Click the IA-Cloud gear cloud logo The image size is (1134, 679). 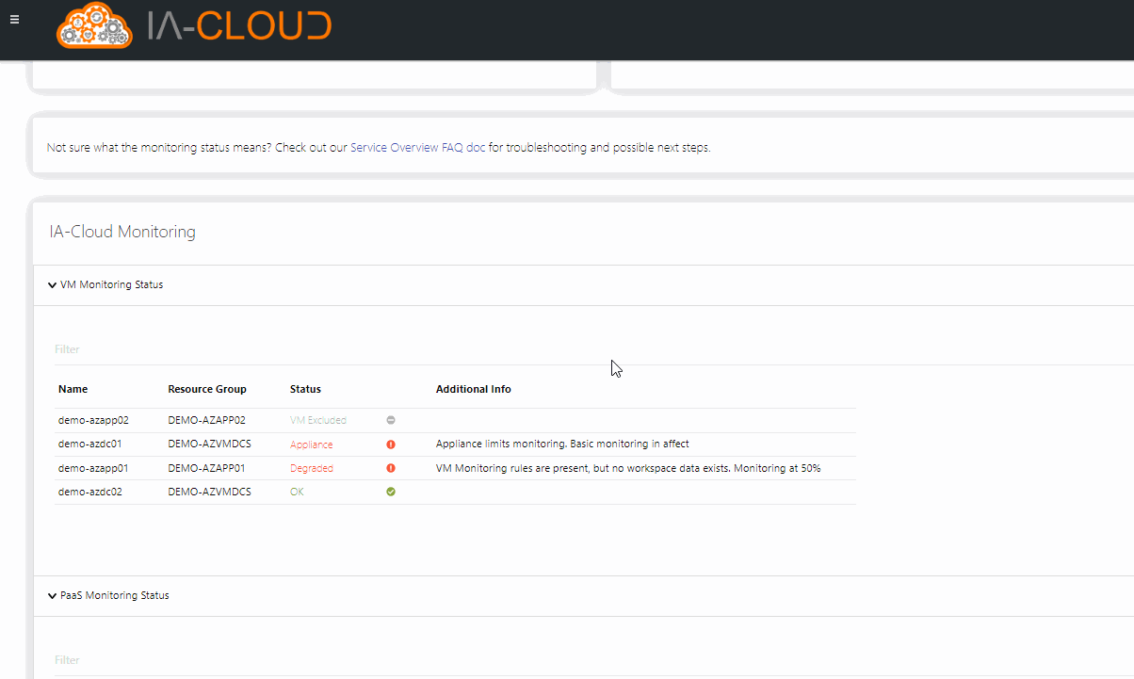(x=95, y=25)
